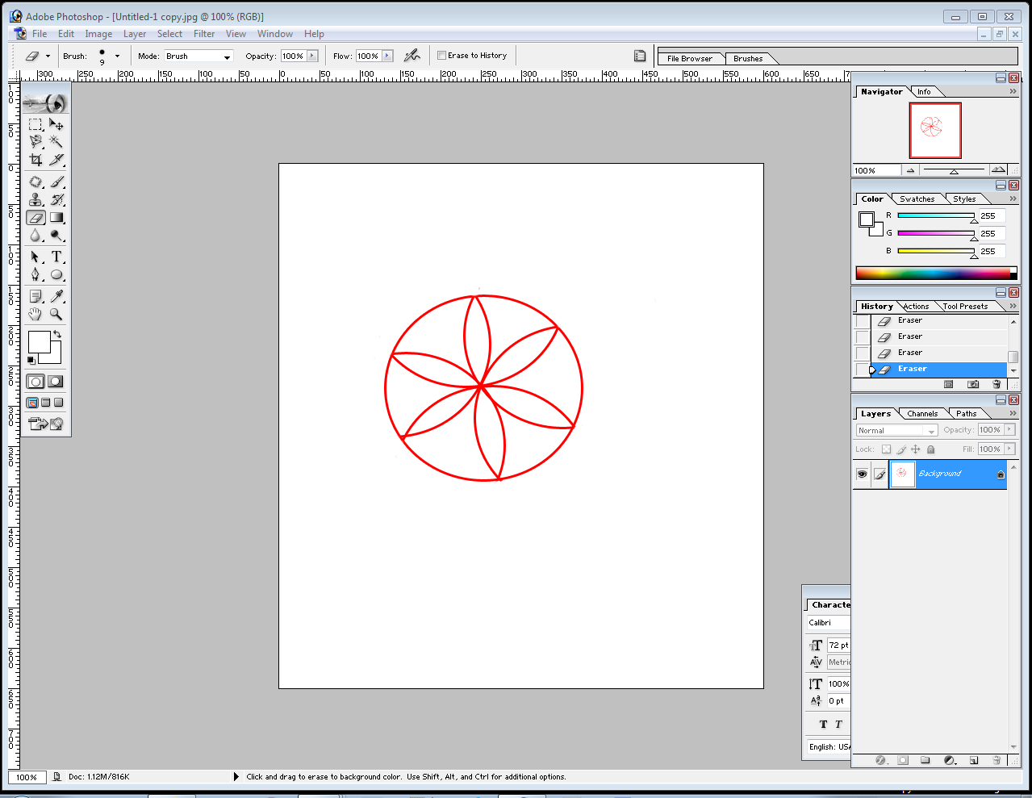Toggle Faux Italic in Character panel
1032x798 pixels.
838,725
